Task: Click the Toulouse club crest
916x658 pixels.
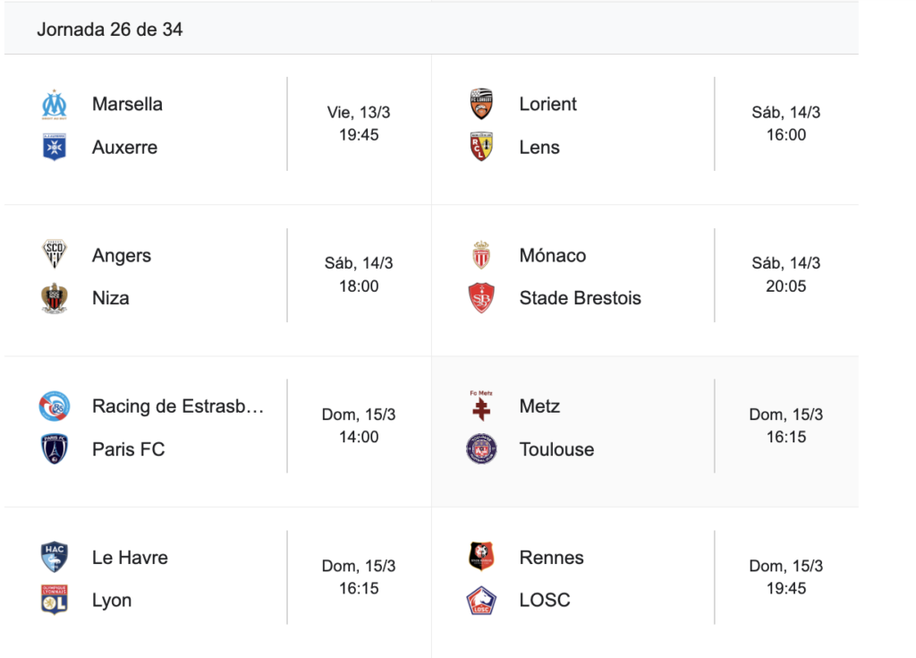Action: (482, 449)
